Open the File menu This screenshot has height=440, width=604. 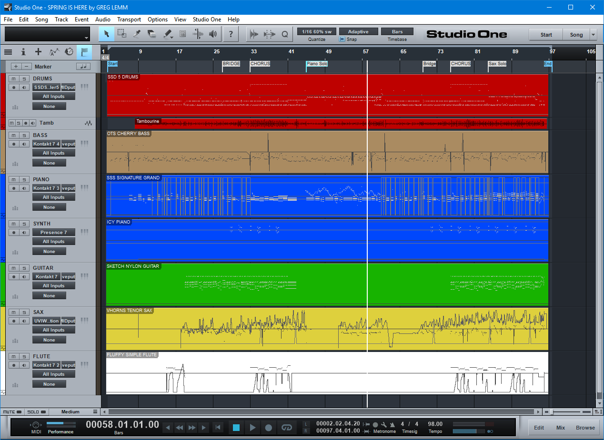[x=8, y=20]
